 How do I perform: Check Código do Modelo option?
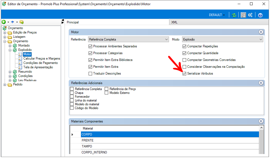(x=72, y=108)
